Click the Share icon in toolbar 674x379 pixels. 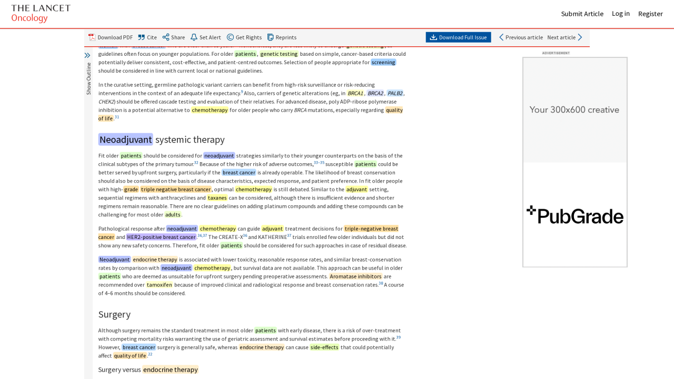(166, 37)
